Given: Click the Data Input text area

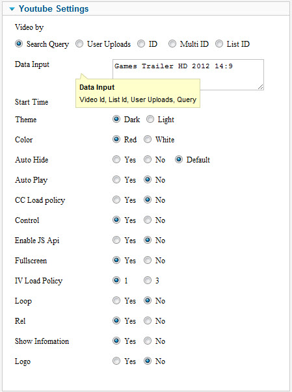Looking at the screenshot, I should point(188,75).
